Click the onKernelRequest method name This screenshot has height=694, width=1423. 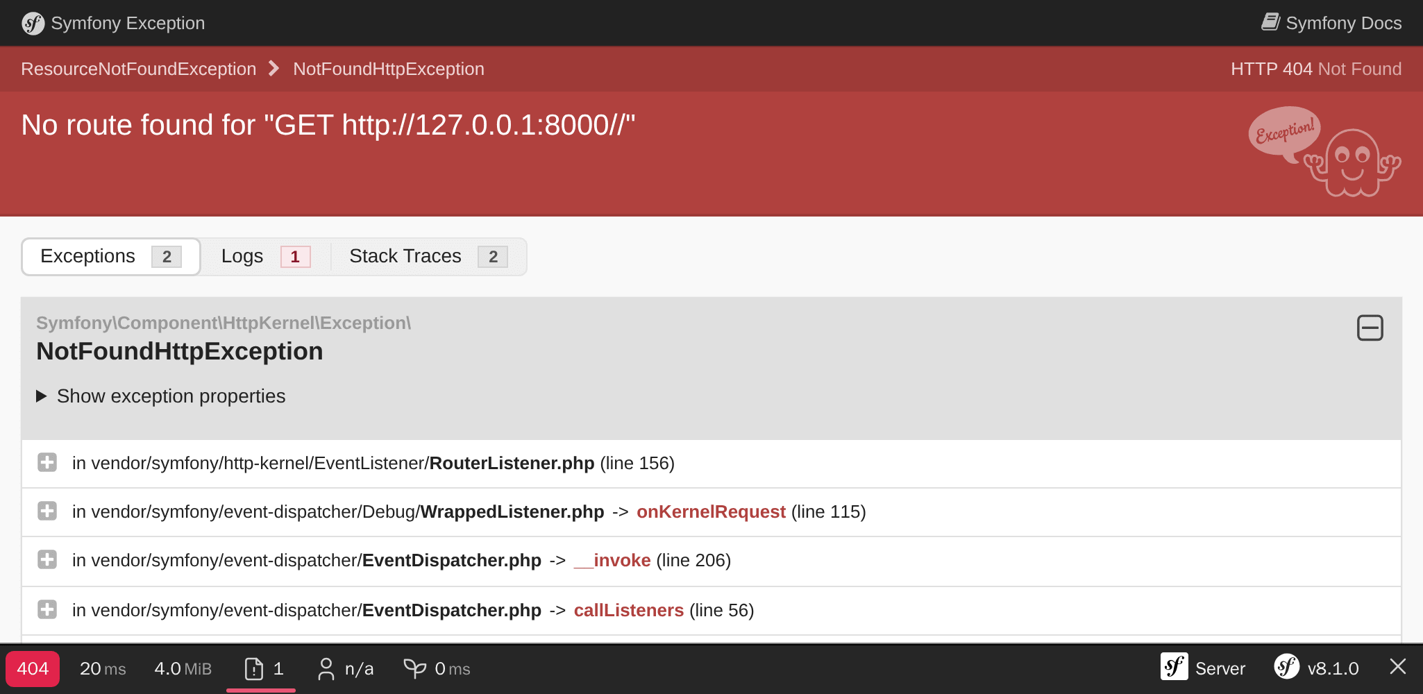tap(711, 511)
